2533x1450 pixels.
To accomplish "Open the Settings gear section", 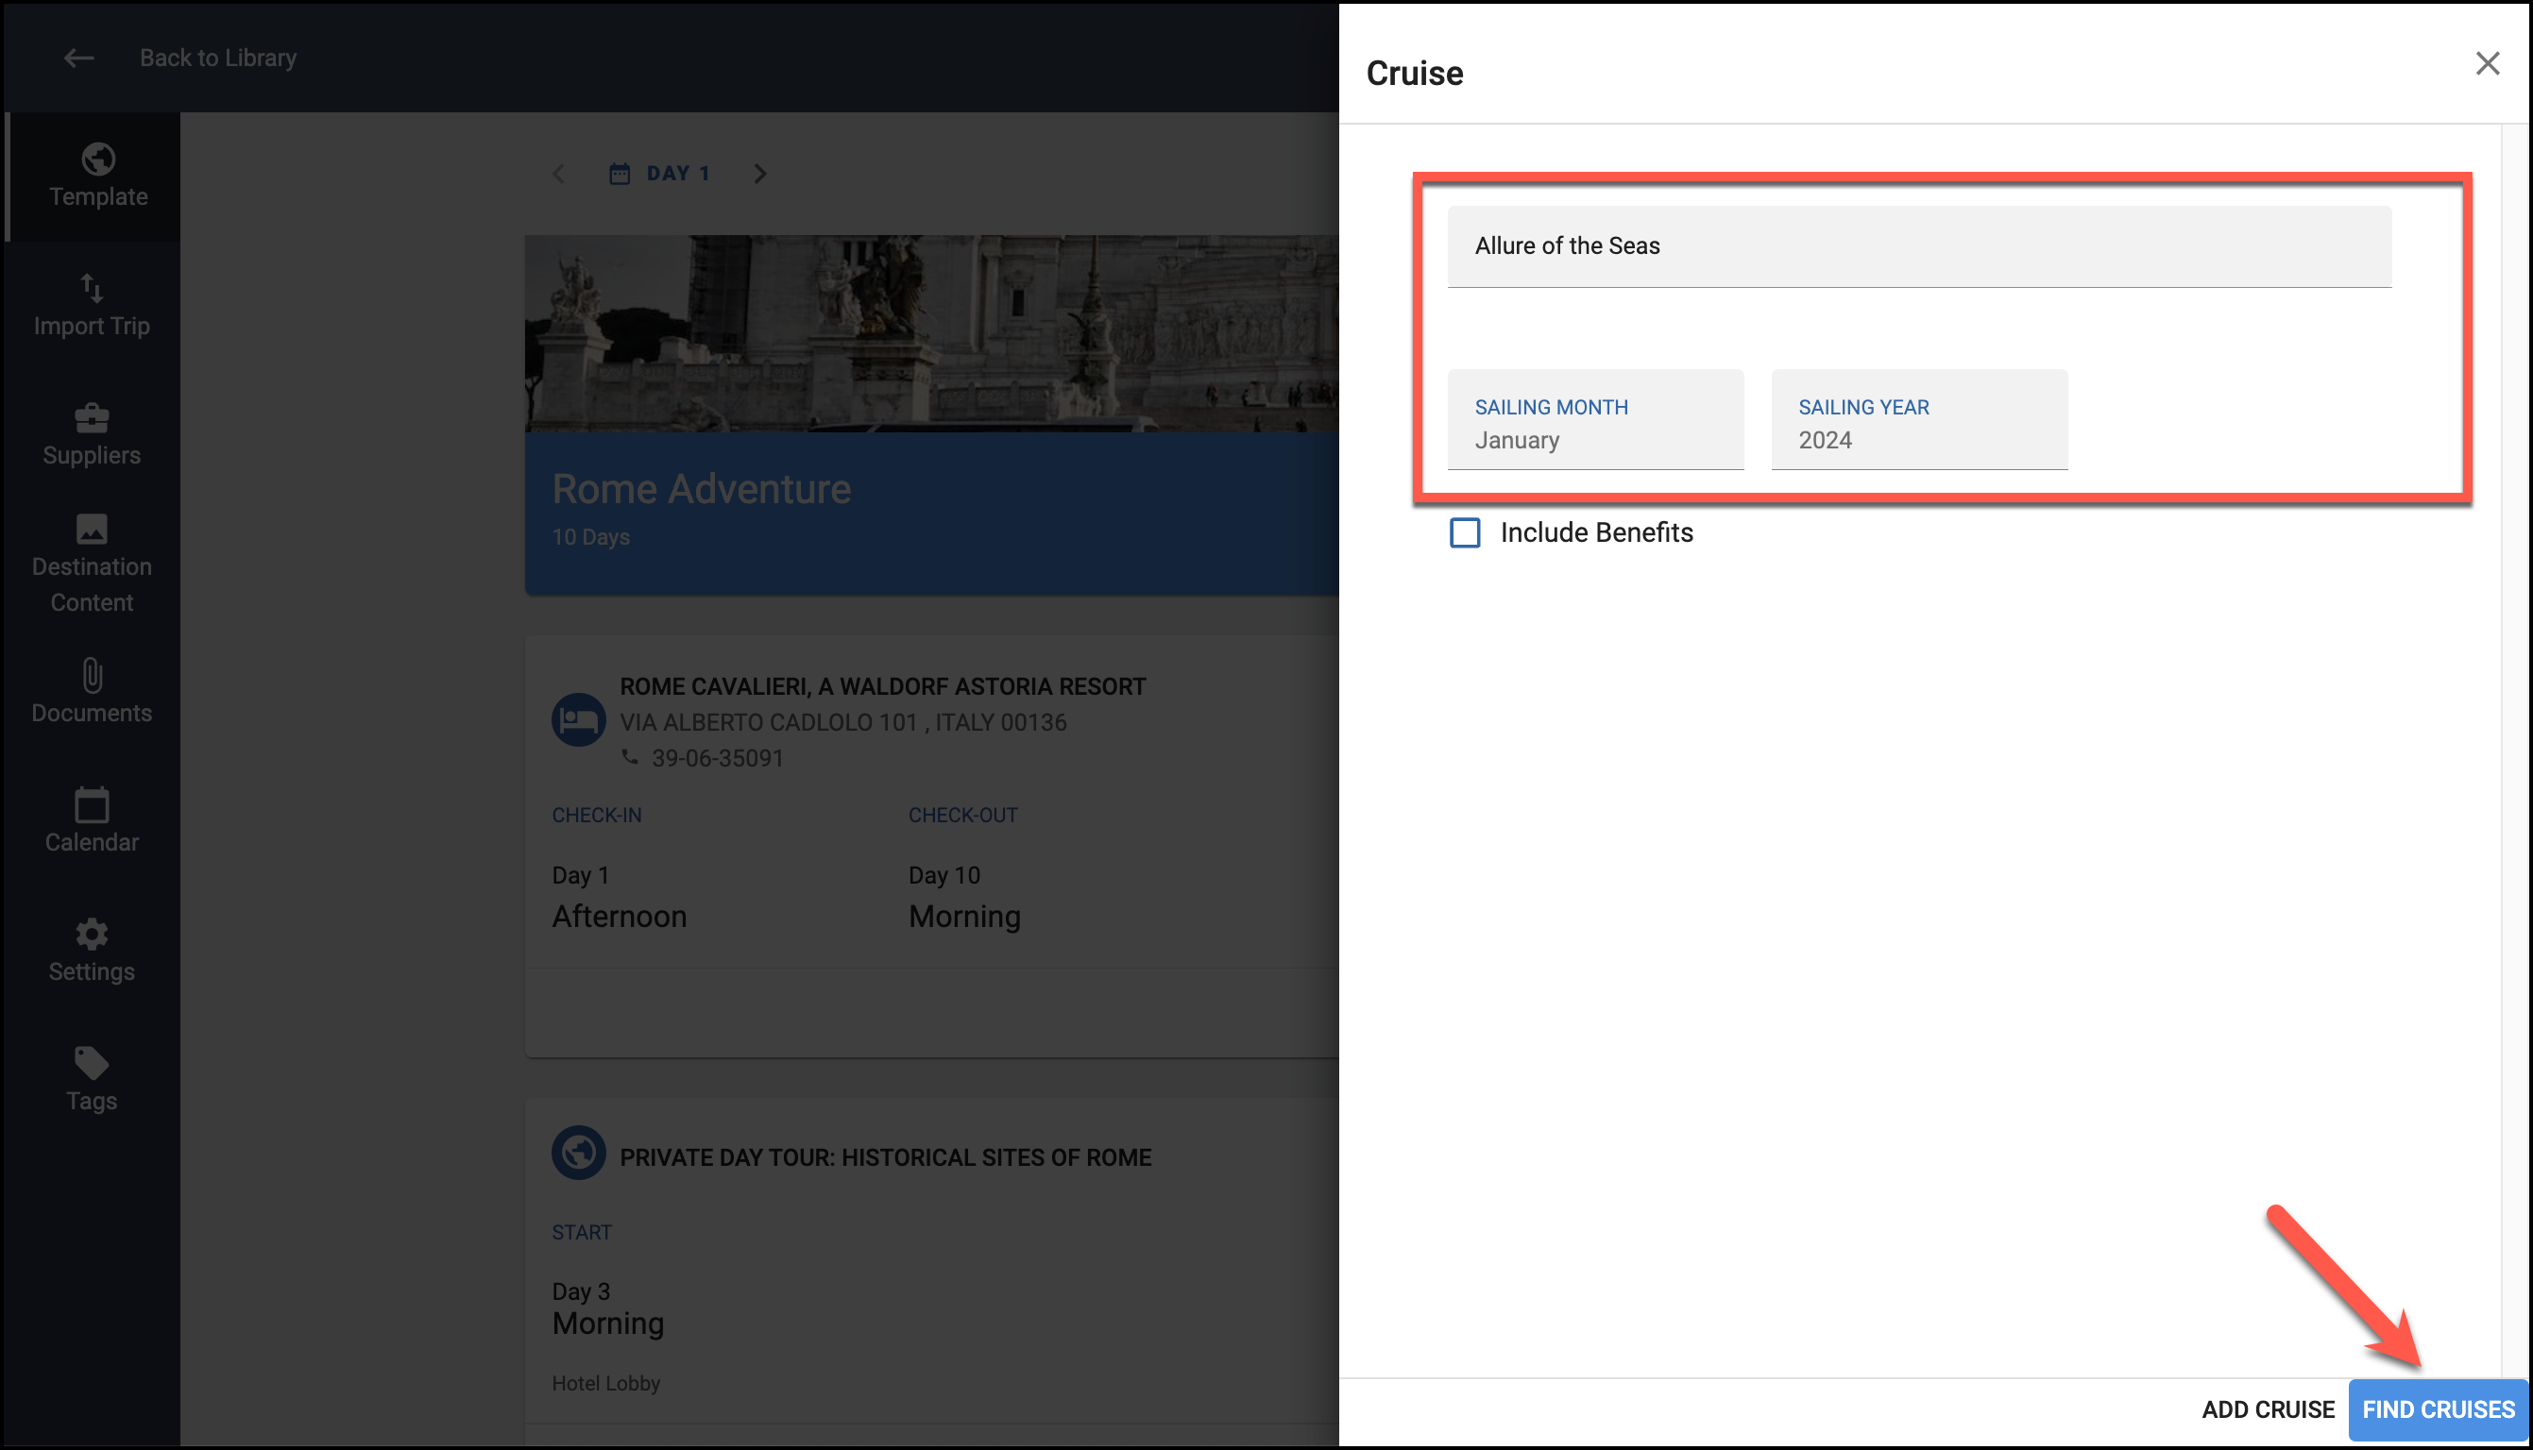I will pyautogui.click(x=92, y=951).
